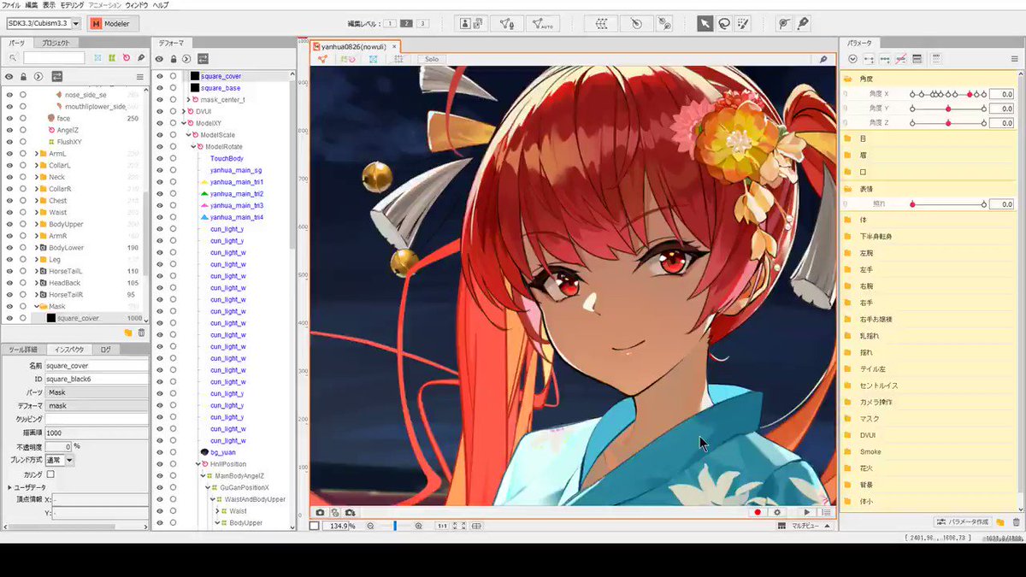The height and width of the screenshot is (577, 1026).
Task: Switch to the ツール詳細 tab
Action: pyautogui.click(x=23, y=350)
